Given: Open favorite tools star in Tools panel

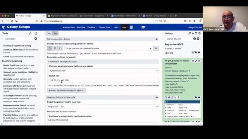Looking at the screenshot, I should tap(30, 34).
